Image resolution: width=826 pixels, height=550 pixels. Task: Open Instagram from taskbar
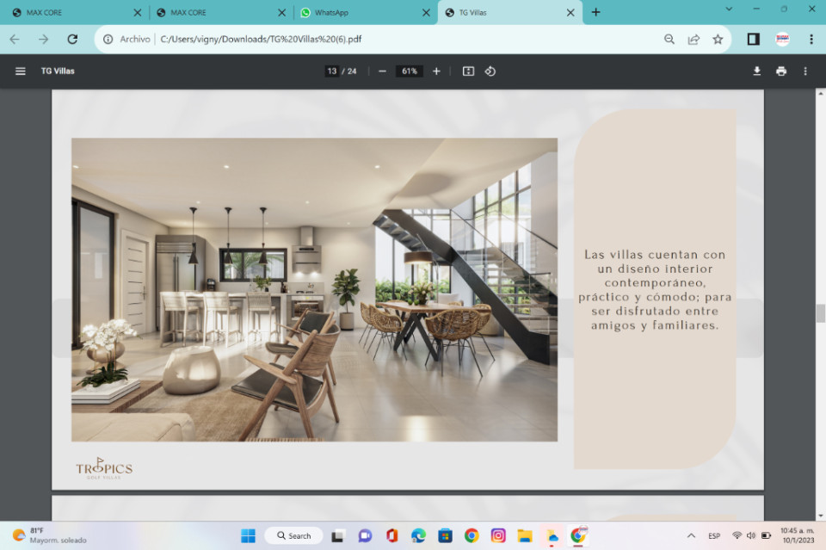pyautogui.click(x=498, y=535)
